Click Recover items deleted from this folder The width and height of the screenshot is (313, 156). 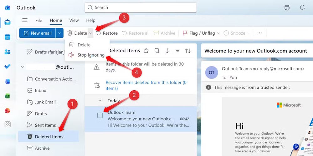point(146,85)
